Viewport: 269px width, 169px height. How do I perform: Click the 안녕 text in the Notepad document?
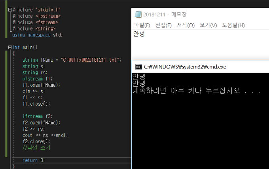point(139,34)
